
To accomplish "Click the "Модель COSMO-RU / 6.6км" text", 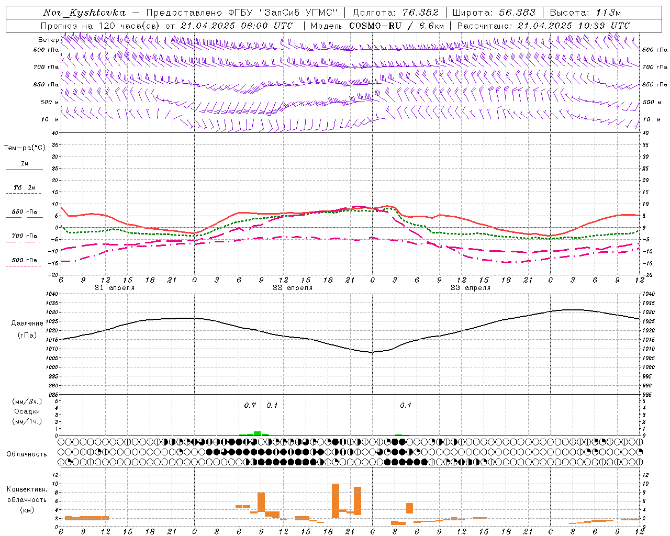I will (x=377, y=26).
